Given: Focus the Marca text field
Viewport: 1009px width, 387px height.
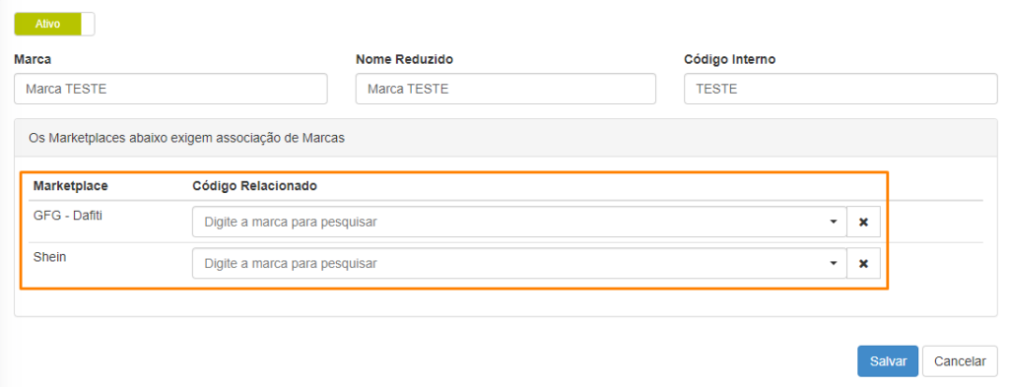Looking at the screenshot, I should coord(170,89).
